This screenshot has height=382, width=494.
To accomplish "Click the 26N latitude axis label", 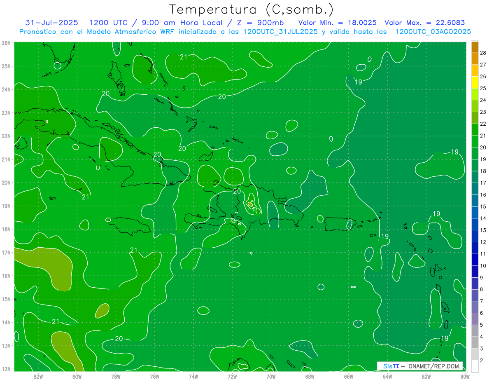I will pos(6,43).
